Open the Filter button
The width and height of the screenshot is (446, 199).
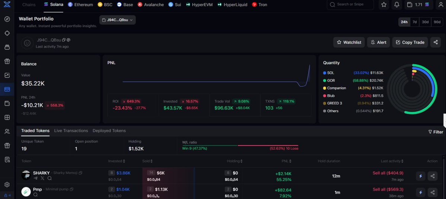tap(436, 132)
